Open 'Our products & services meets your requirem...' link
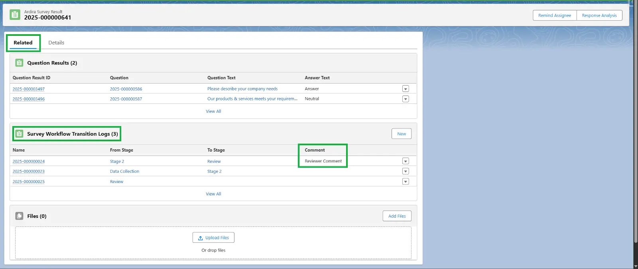 (252, 99)
